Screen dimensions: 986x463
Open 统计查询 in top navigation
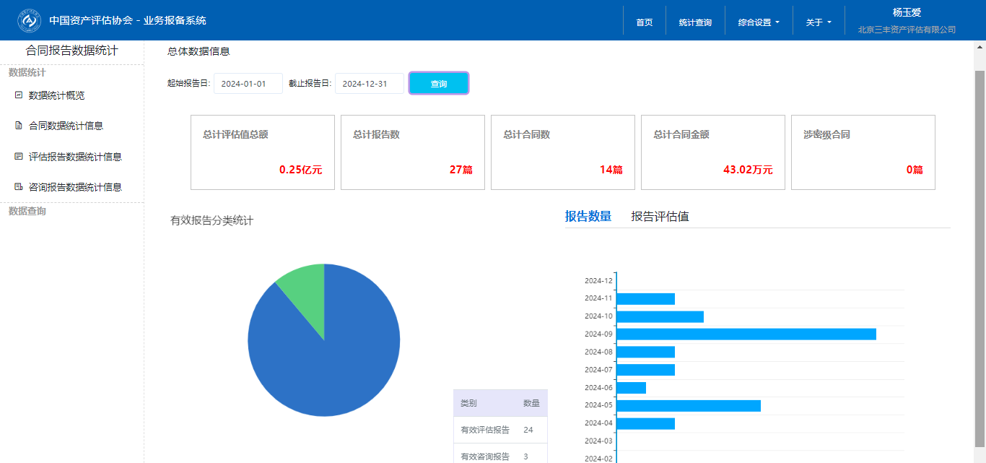[x=695, y=22]
